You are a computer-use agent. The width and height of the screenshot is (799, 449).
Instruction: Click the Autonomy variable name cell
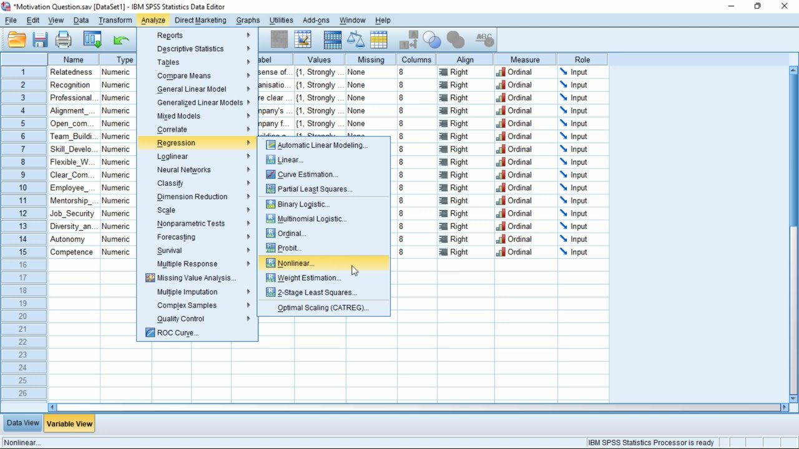click(x=74, y=239)
